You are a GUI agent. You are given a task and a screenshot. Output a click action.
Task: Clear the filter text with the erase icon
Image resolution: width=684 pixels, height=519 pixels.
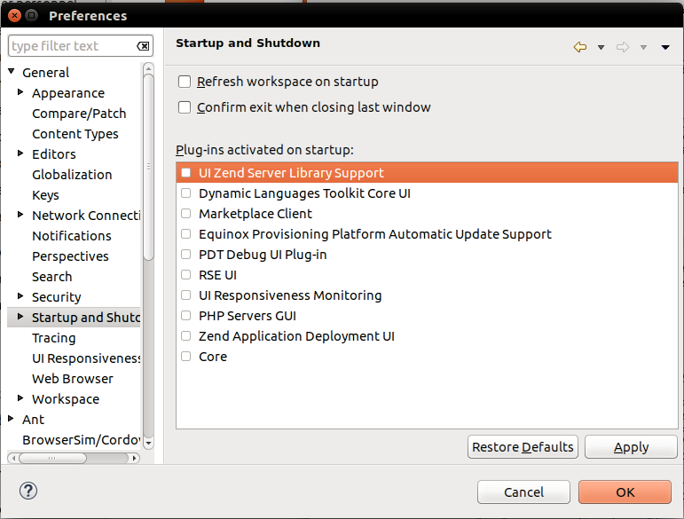click(143, 46)
